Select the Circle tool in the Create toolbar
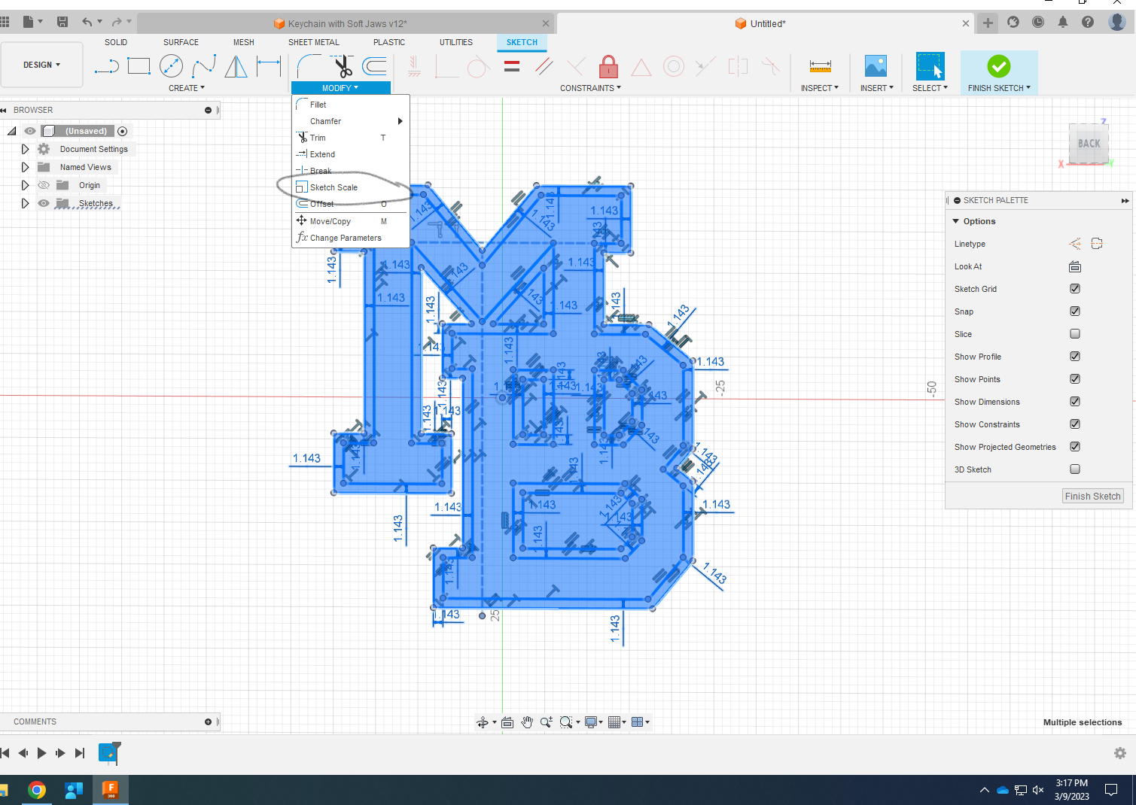This screenshot has height=805, width=1136. pyautogui.click(x=172, y=66)
